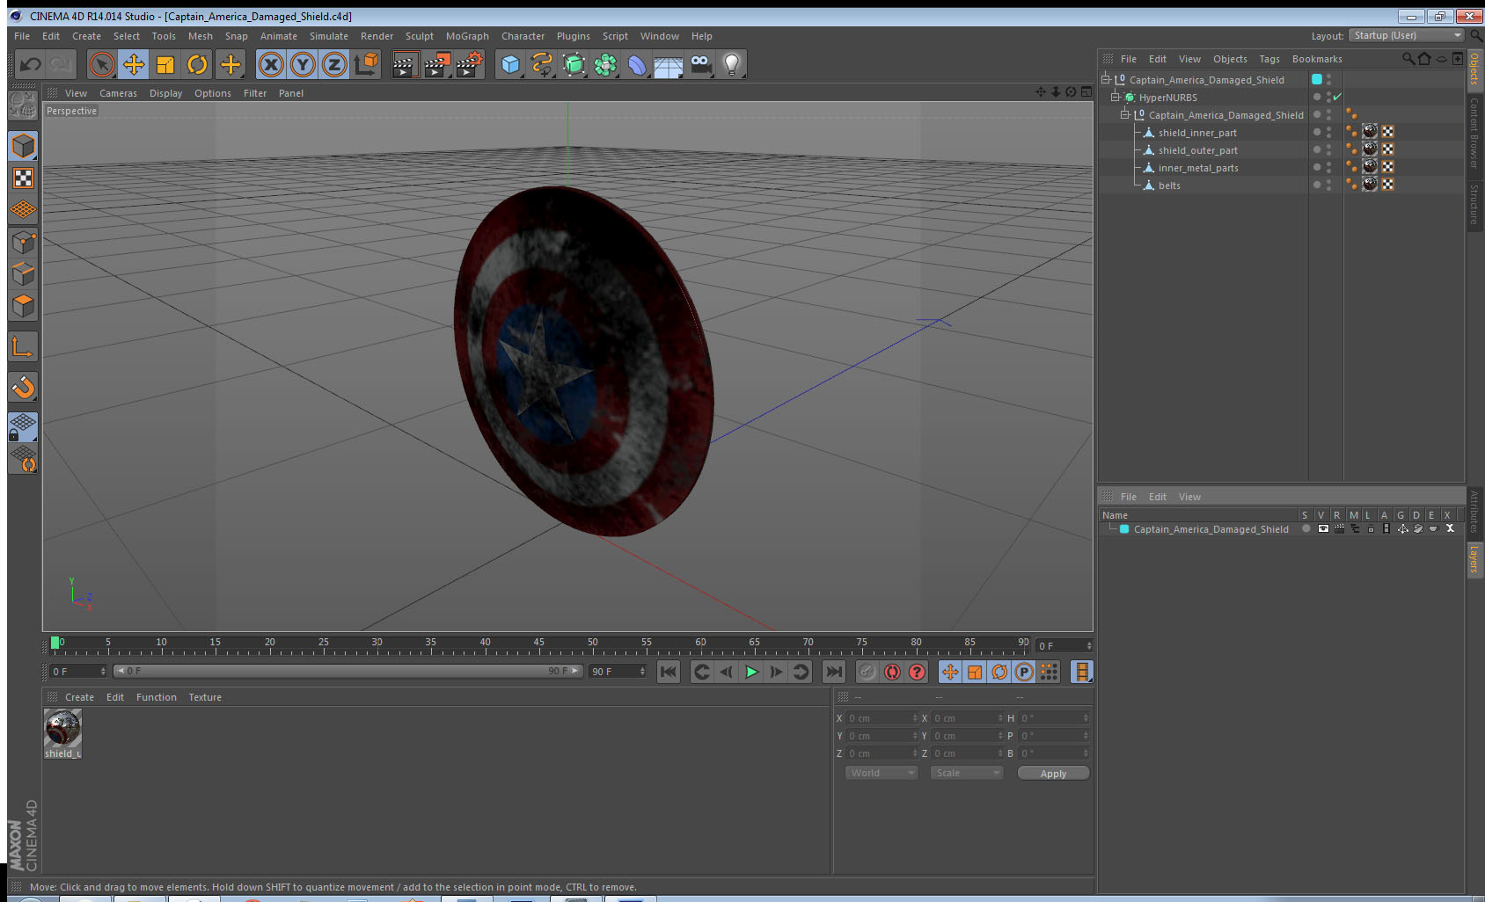Screen dimensions: 1485x902
Task: Select the Scale tool in top toolbar
Action: pyautogui.click(x=165, y=64)
